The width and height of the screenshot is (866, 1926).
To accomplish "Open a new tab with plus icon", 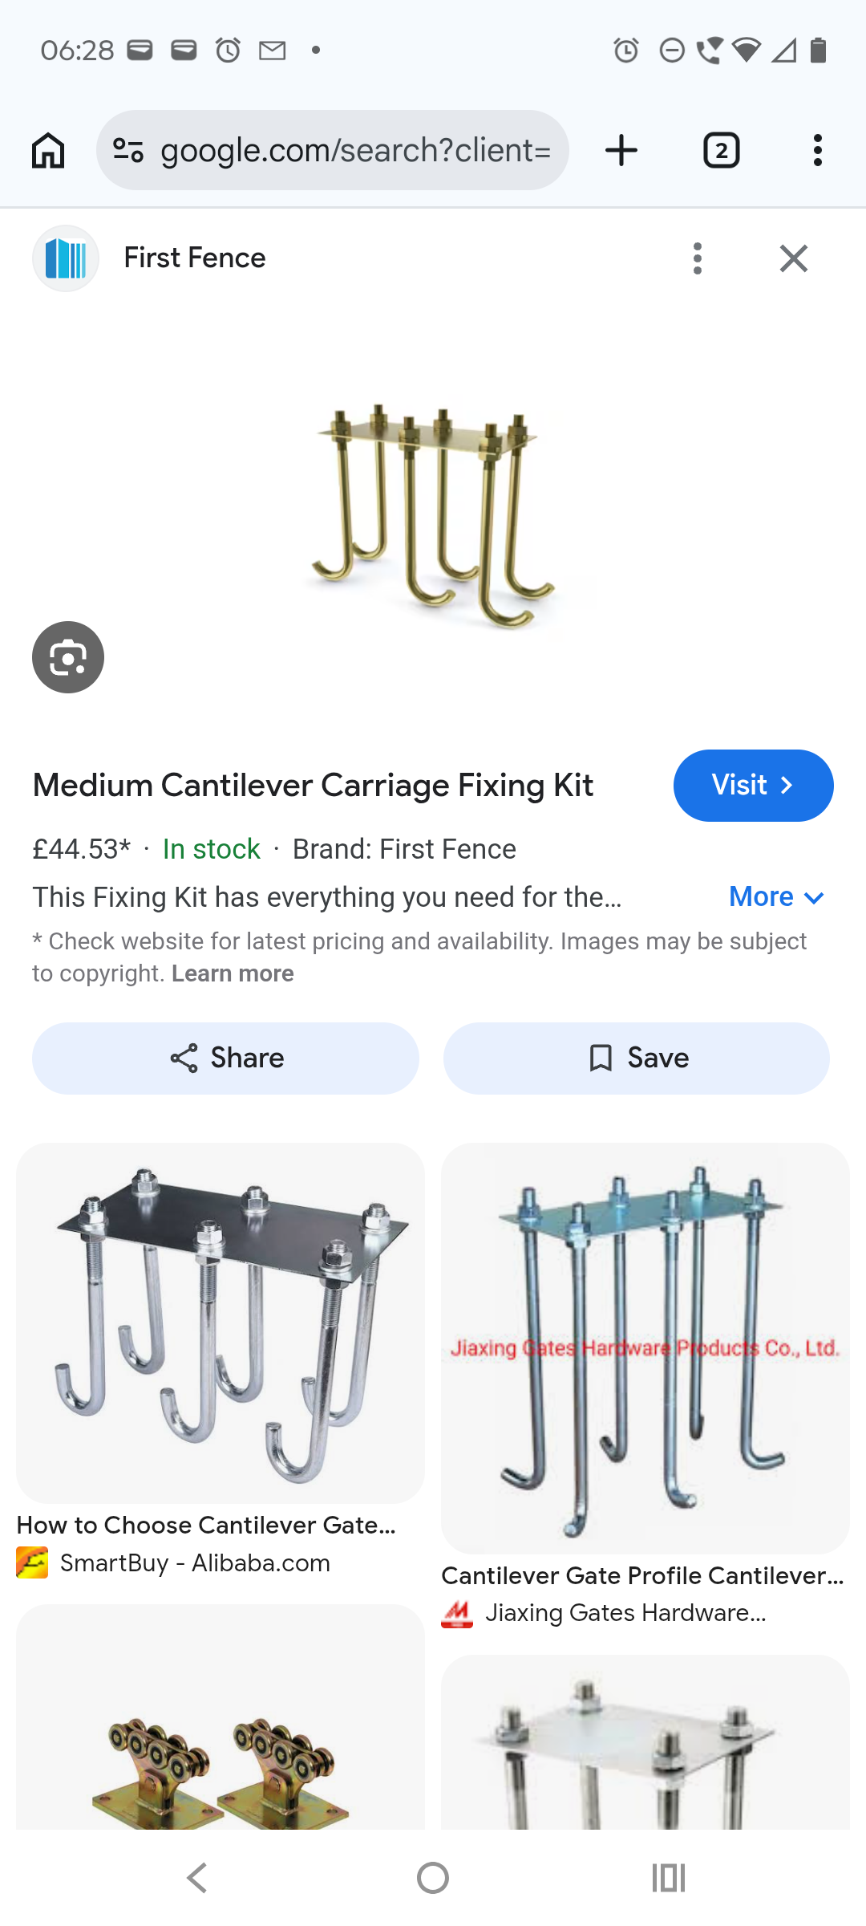I will 621,150.
